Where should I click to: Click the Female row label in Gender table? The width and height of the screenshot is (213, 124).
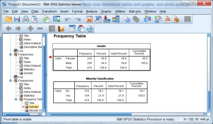[x=70, y=59]
